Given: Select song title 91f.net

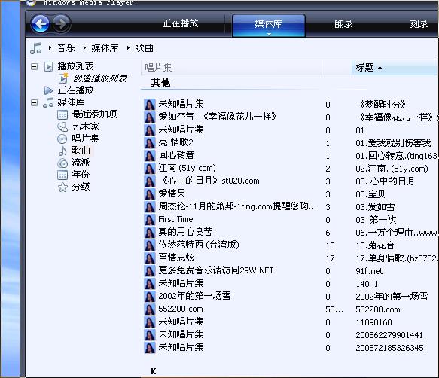Looking at the screenshot, I should pos(369,271).
